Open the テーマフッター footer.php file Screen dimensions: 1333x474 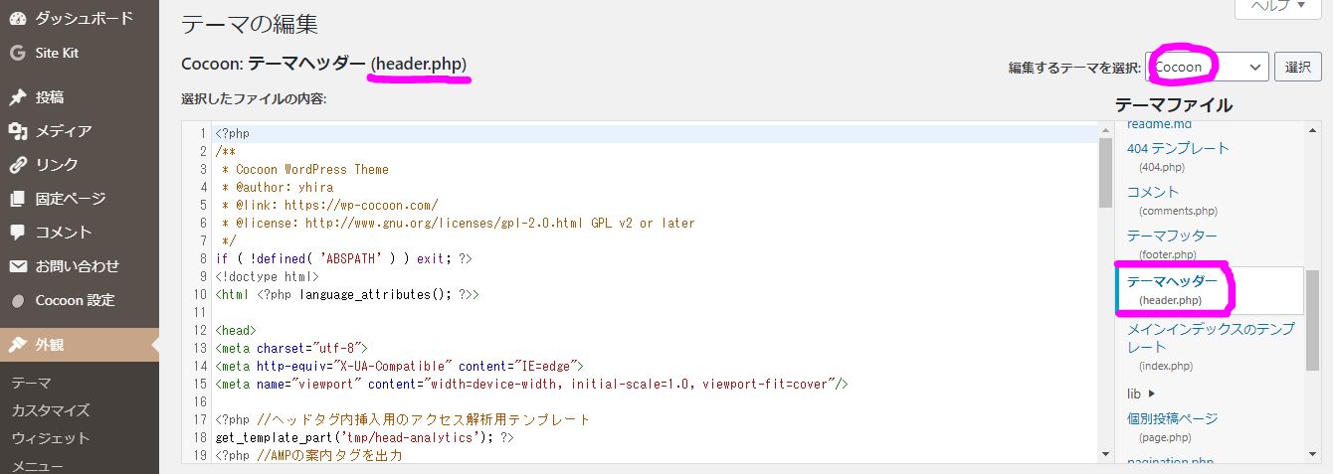coord(1171,236)
